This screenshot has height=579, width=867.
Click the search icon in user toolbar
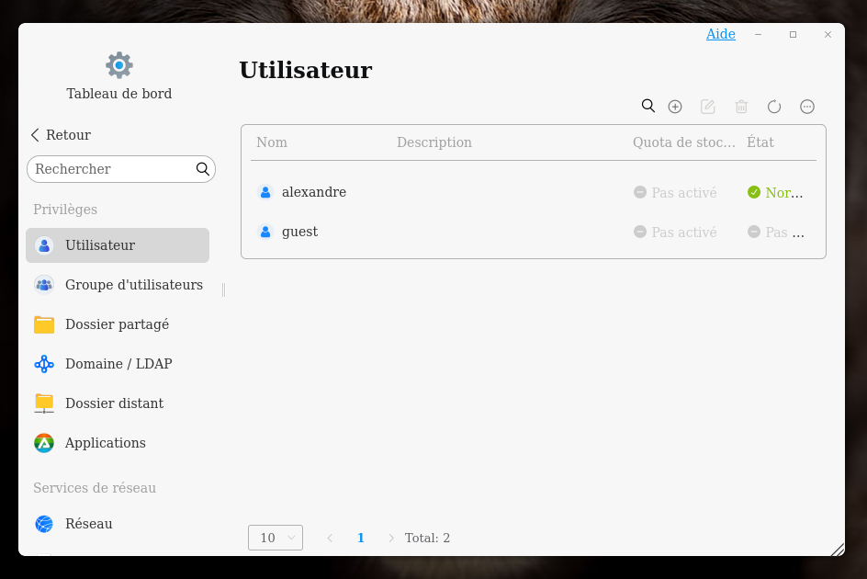648,107
